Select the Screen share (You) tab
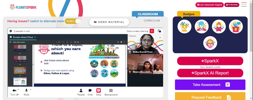 tap(23, 37)
